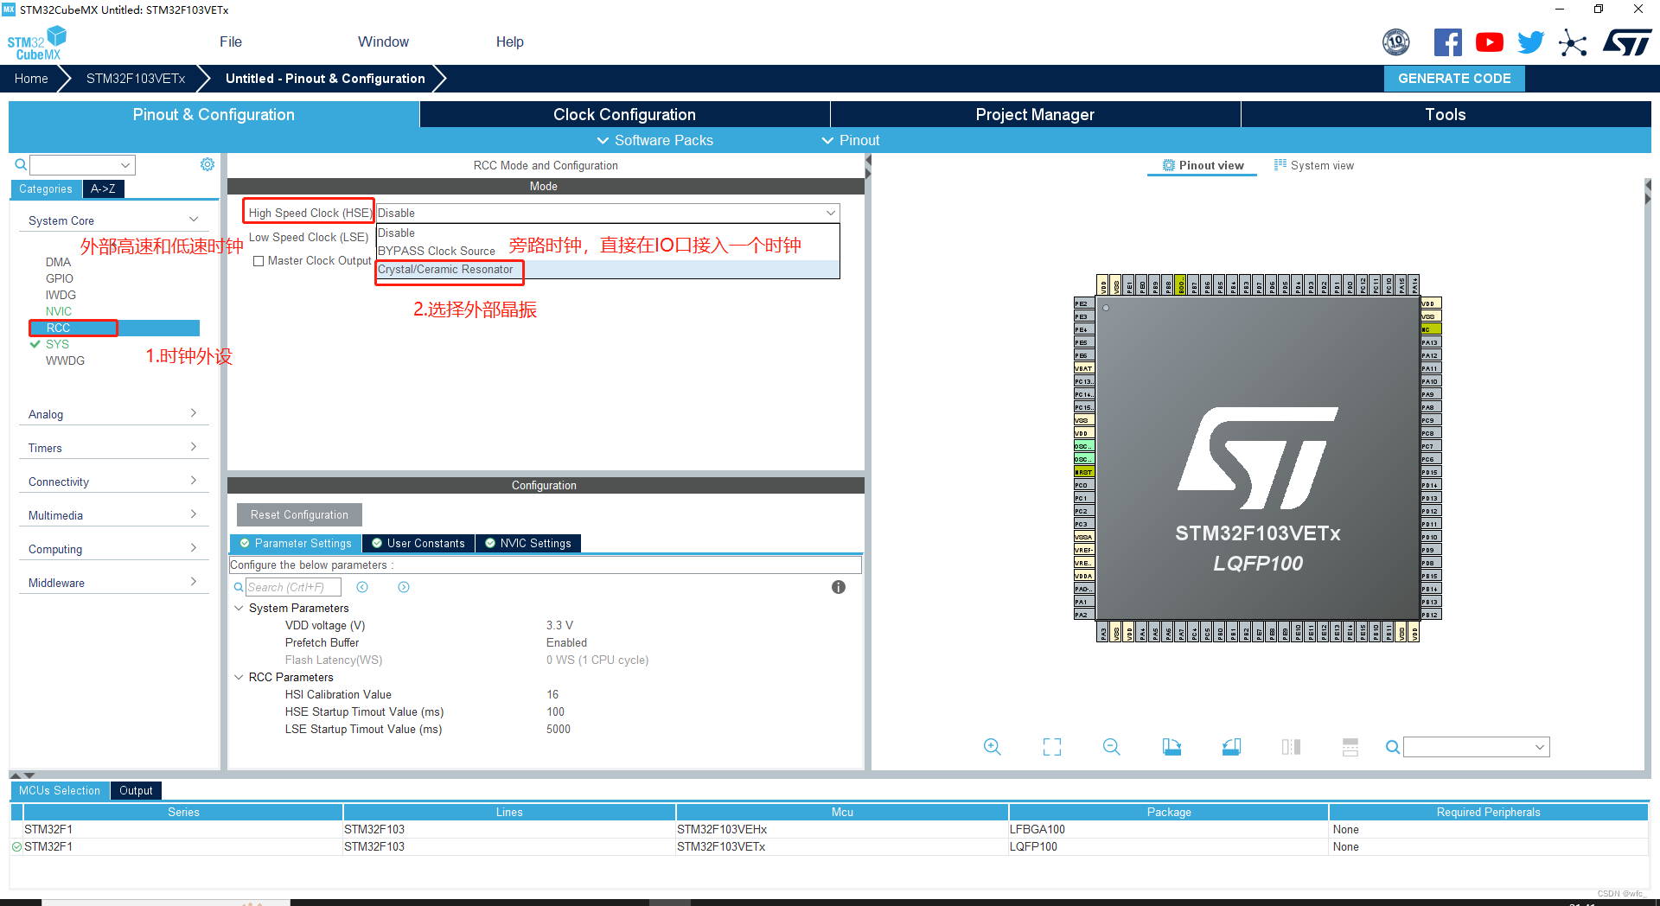Select GPIO in System Core list
The image size is (1660, 906).
click(x=60, y=278)
